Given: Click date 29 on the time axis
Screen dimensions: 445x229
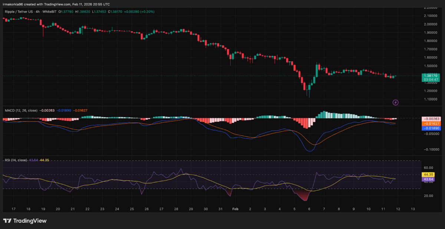Looking at the screenshot, I should click(191, 209).
